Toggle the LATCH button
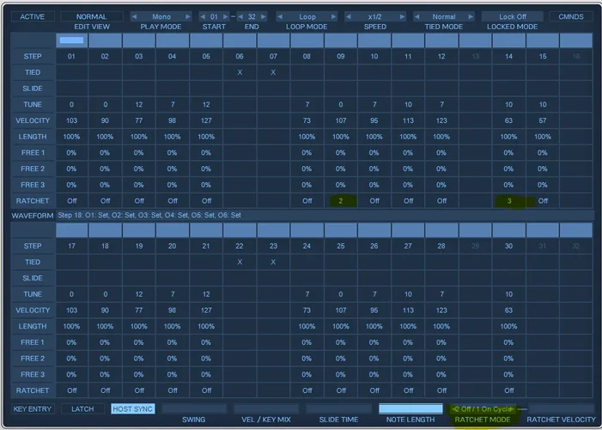This screenshot has width=602, height=430. point(82,408)
